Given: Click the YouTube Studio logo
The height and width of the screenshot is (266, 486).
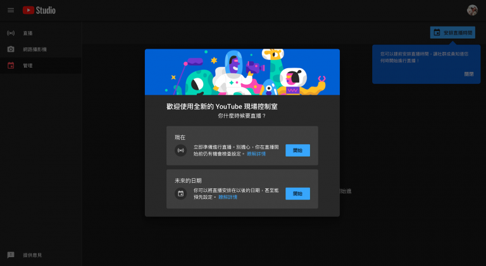Looking at the screenshot, I should pyautogui.click(x=39, y=10).
